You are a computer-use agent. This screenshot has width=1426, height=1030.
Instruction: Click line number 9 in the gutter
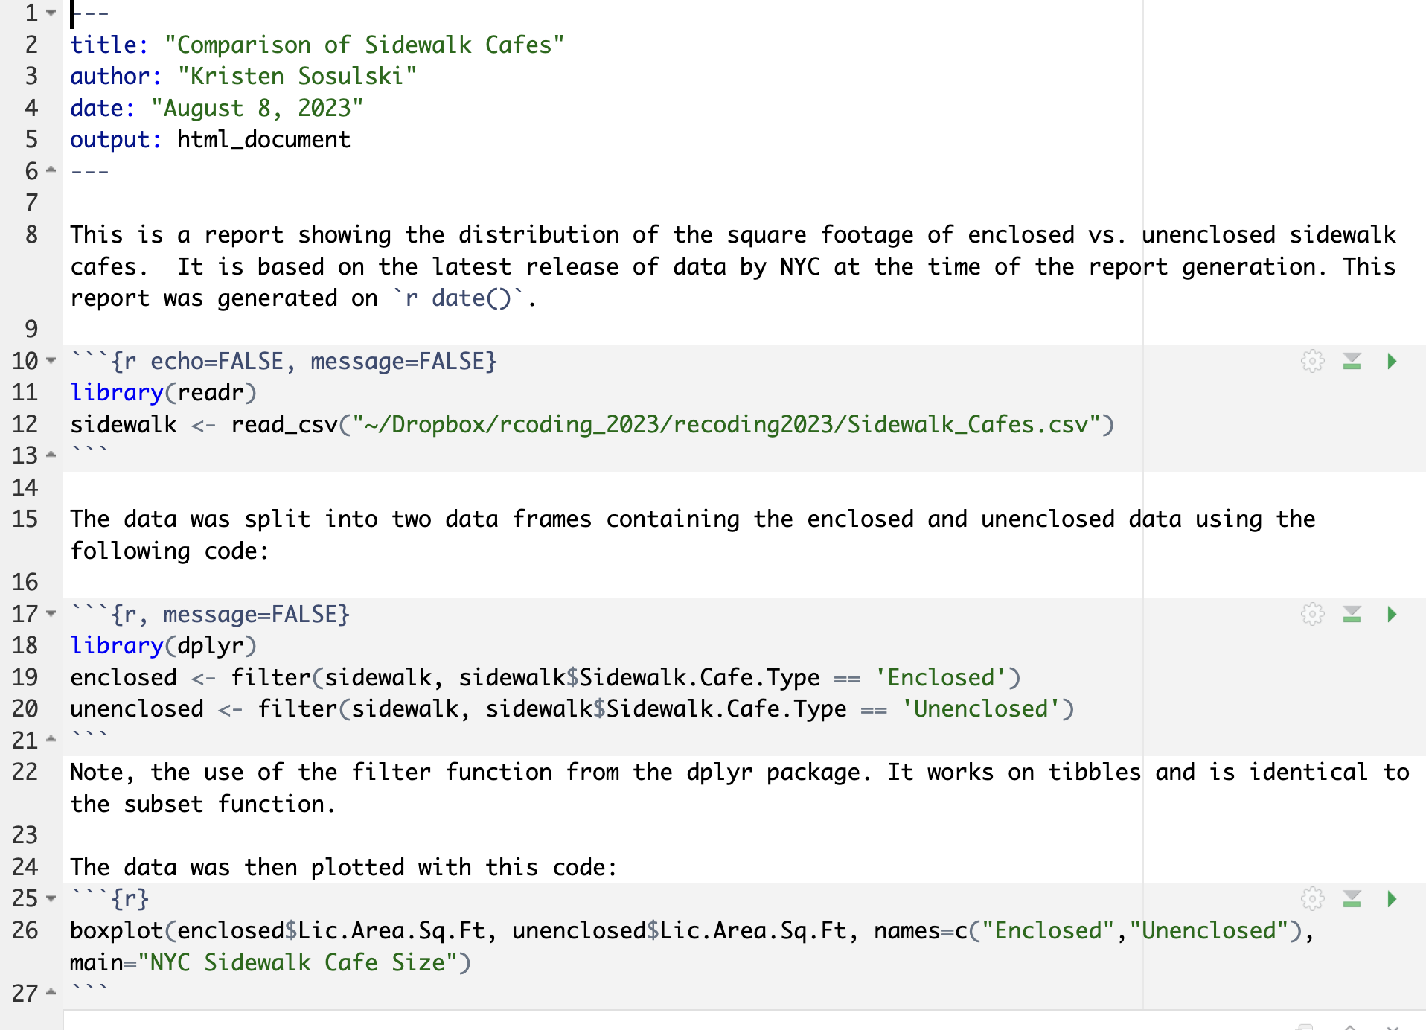click(x=31, y=330)
